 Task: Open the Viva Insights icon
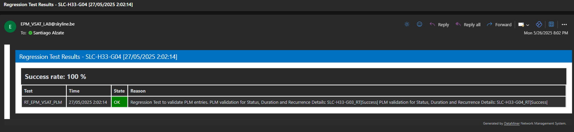539,24
